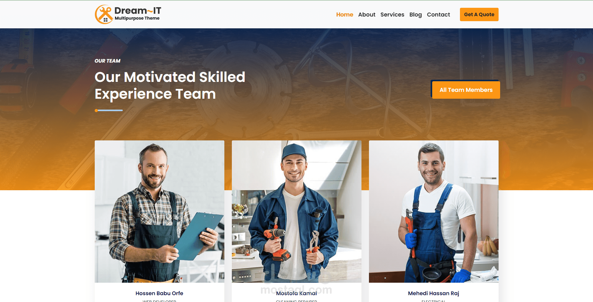
Task: Open Hossen Babu Orfe's photo
Action: [x=160, y=211]
